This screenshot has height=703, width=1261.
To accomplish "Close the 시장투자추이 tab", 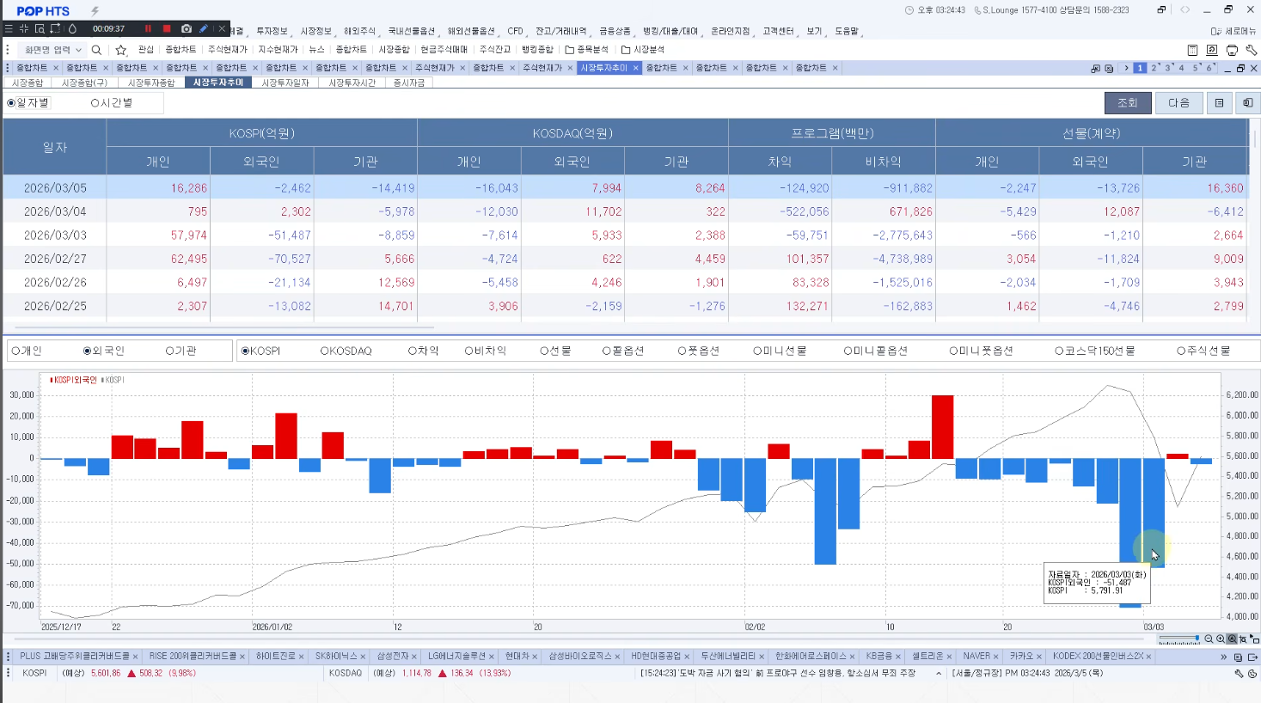I will tap(635, 68).
